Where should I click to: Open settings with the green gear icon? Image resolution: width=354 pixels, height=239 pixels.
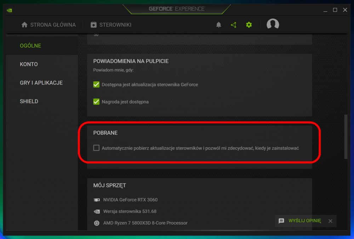(x=249, y=25)
